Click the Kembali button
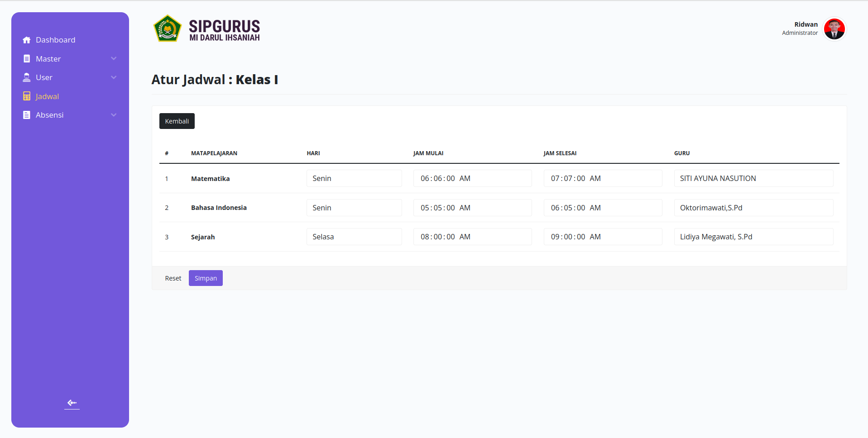868x438 pixels. [x=177, y=121]
